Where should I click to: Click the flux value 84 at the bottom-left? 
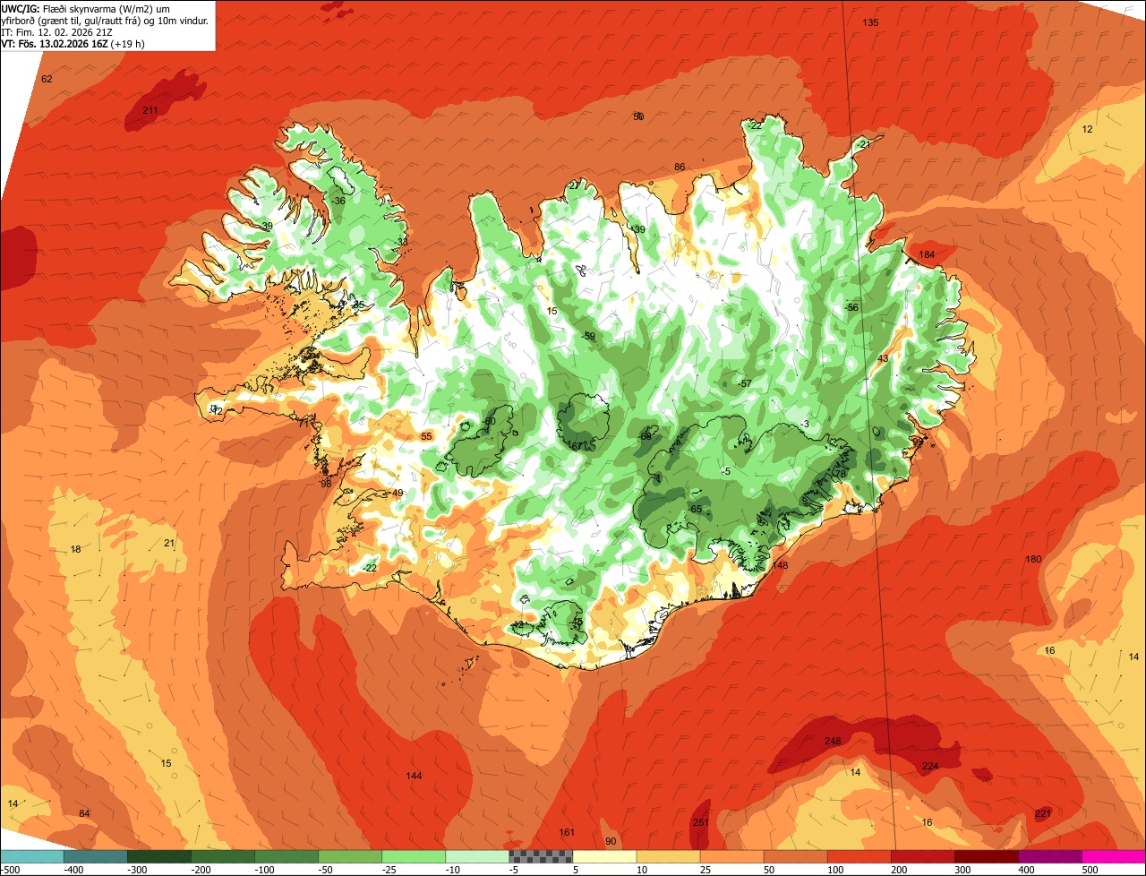pyautogui.click(x=84, y=813)
